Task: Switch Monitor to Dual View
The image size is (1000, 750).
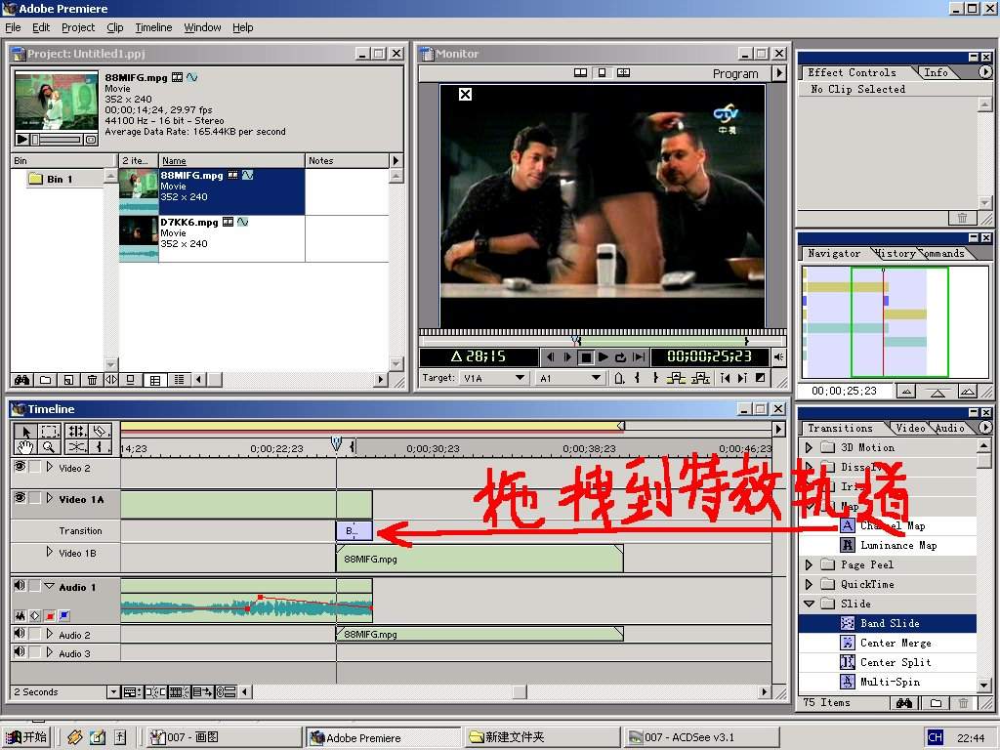Action: coord(580,72)
